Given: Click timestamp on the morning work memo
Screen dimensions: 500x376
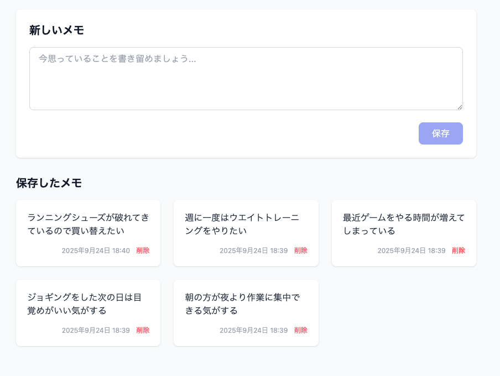Looking at the screenshot, I should [253, 331].
